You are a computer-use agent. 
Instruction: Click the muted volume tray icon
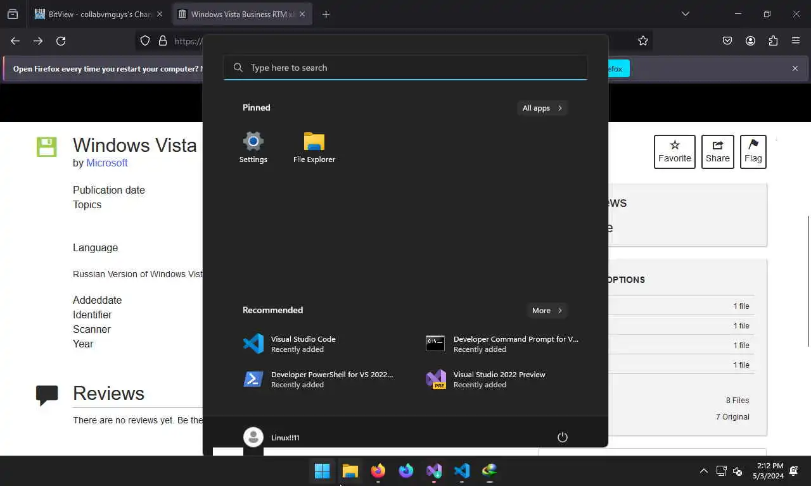coord(738,471)
